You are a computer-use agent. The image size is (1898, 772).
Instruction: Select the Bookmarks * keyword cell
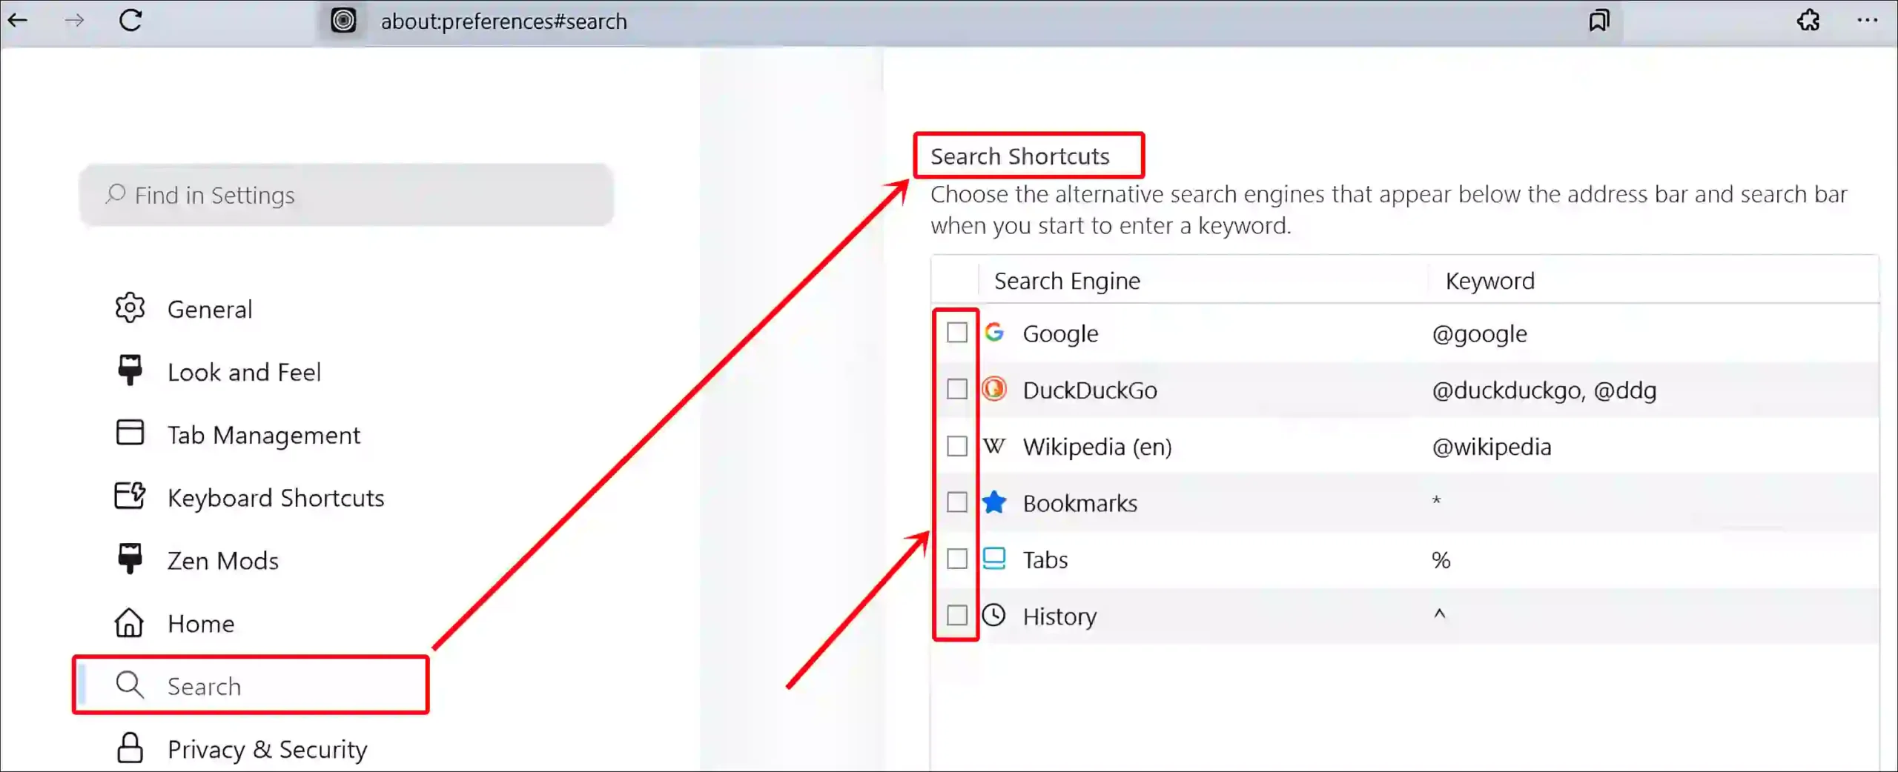(x=1436, y=501)
